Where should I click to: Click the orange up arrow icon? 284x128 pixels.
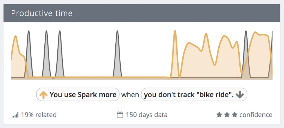43,95
